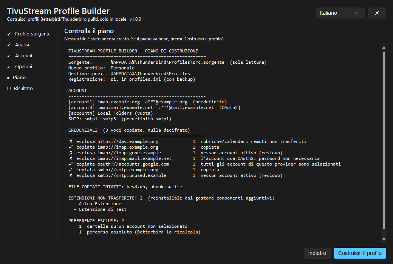Click the X mark on smtp.unused.example row
Screen dimensions: 393x264
pyautogui.click(x=71, y=175)
